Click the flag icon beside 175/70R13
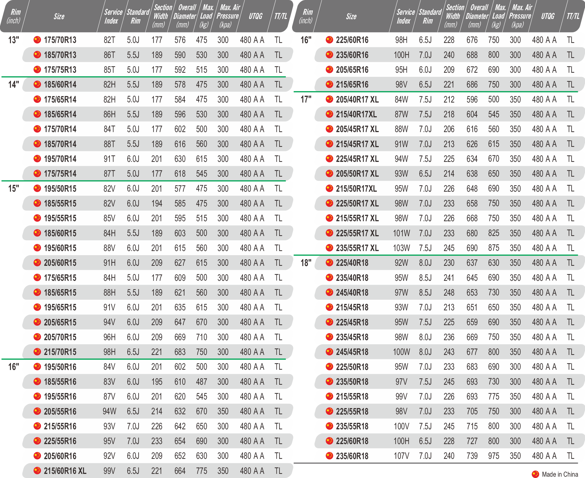 37,40
